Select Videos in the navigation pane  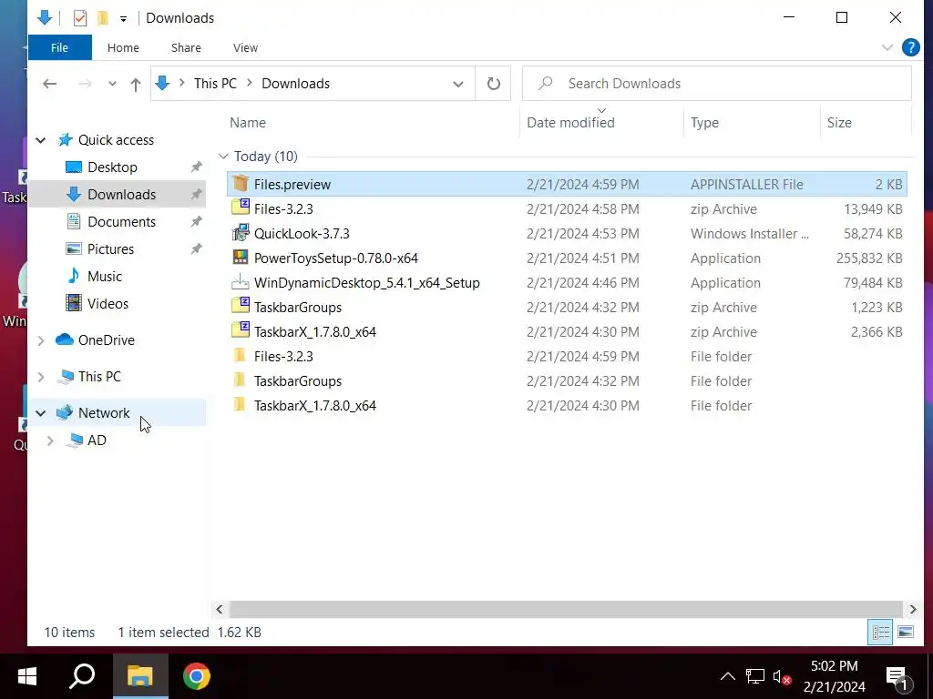point(108,304)
